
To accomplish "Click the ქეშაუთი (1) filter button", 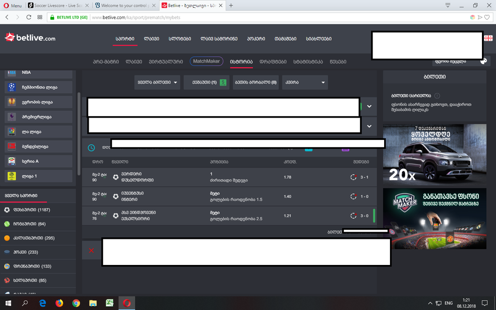I will 206,82.
